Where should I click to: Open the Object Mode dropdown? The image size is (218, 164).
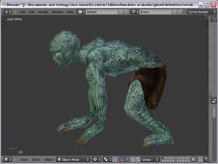coord(73,159)
